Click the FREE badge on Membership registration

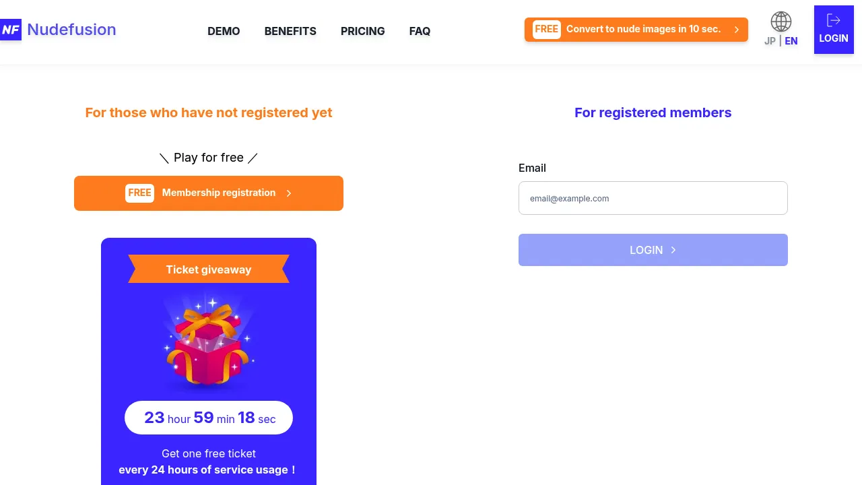[139, 193]
